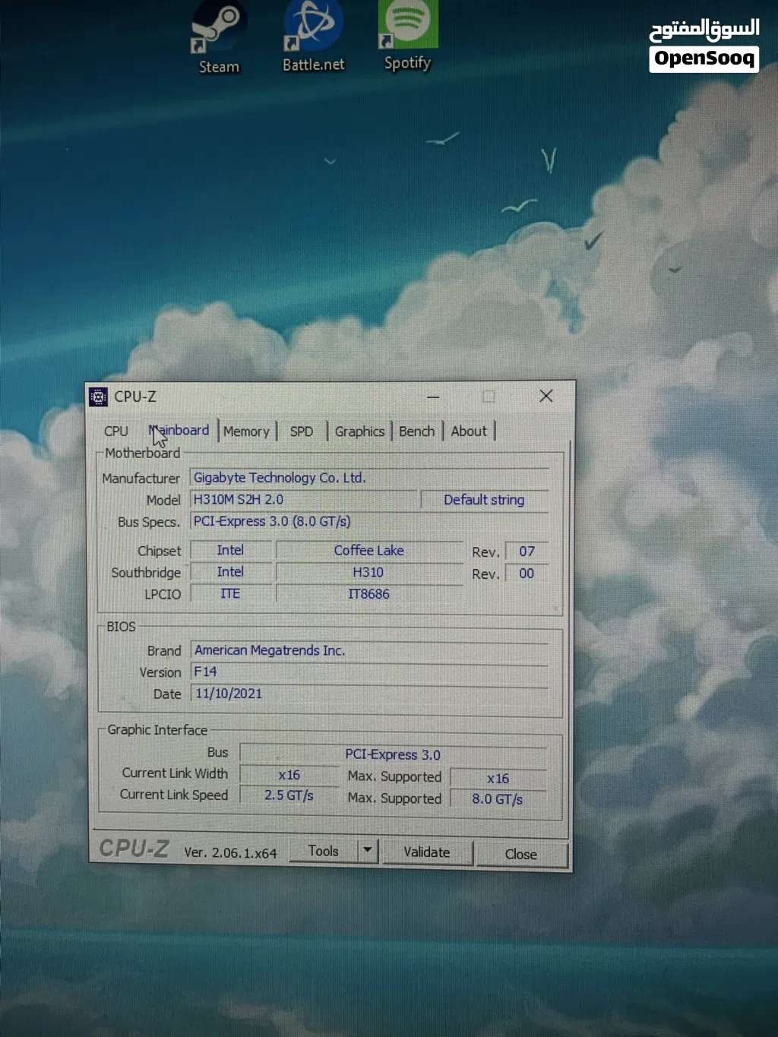
Task: Click the Current Link Width x16 value
Action: pos(289,775)
